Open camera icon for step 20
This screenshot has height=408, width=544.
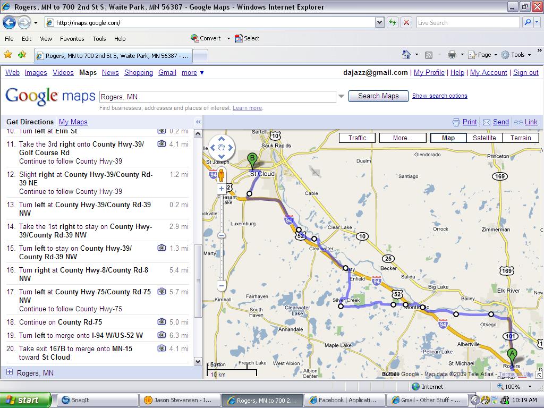(161, 348)
